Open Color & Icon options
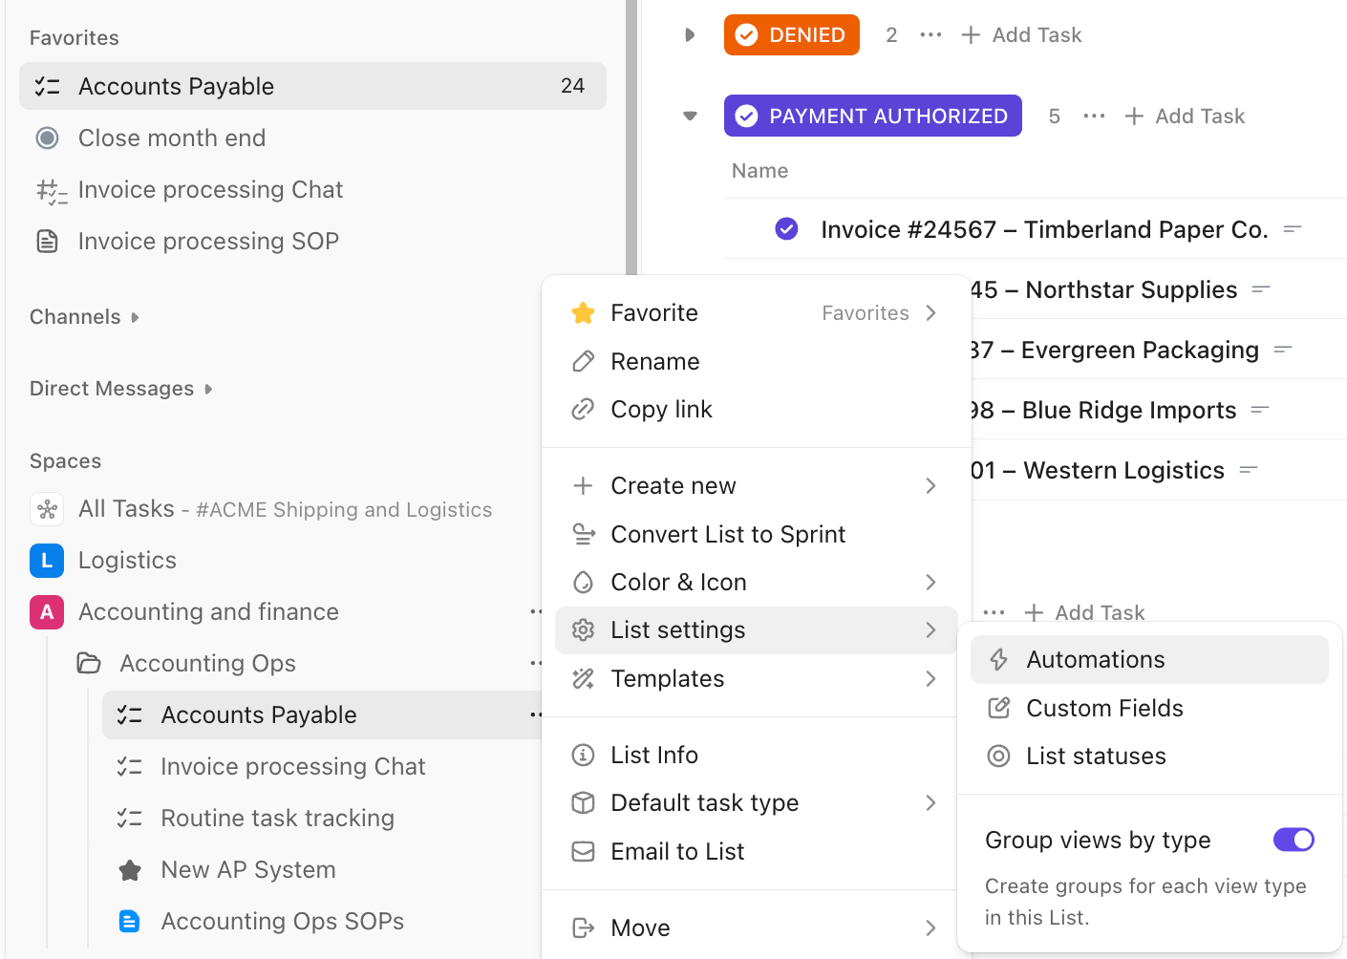The width and height of the screenshot is (1347, 959). pyautogui.click(x=679, y=582)
